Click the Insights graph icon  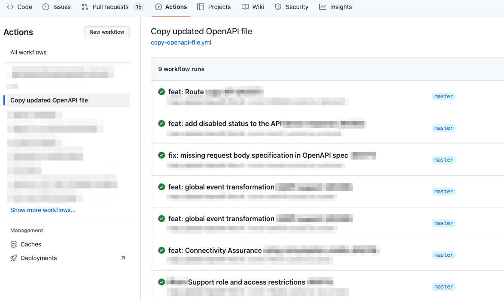(x=324, y=7)
